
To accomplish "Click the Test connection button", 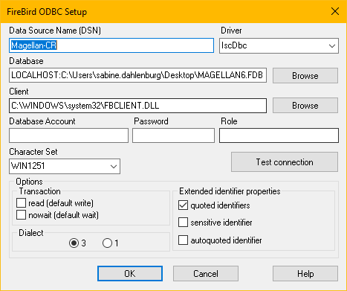I will (x=285, y=162).
